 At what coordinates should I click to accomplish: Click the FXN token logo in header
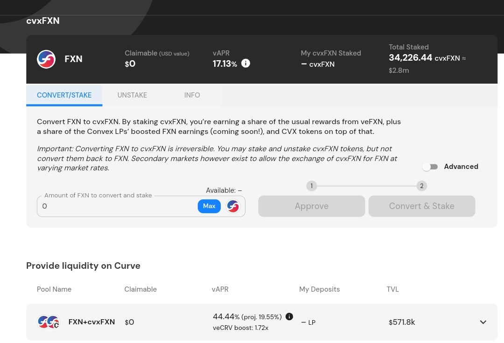point(46,59)
